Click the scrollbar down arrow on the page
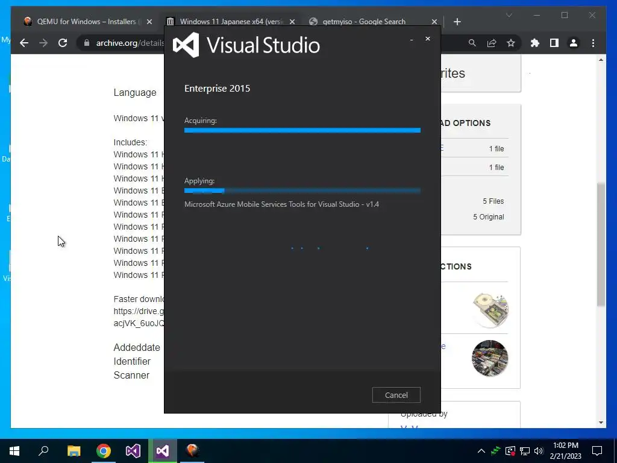This screenshot has width=617, height=463. click(601, 423)
